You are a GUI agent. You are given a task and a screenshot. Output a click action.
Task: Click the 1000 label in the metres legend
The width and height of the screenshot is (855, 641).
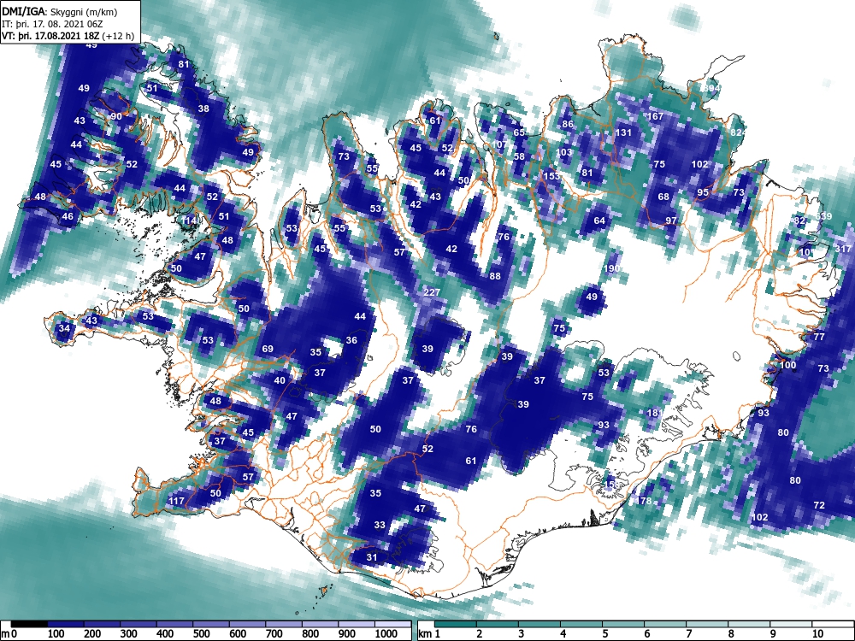386,634
